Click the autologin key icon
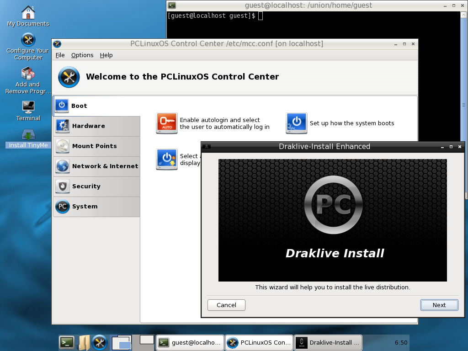 tap(166, 123)
